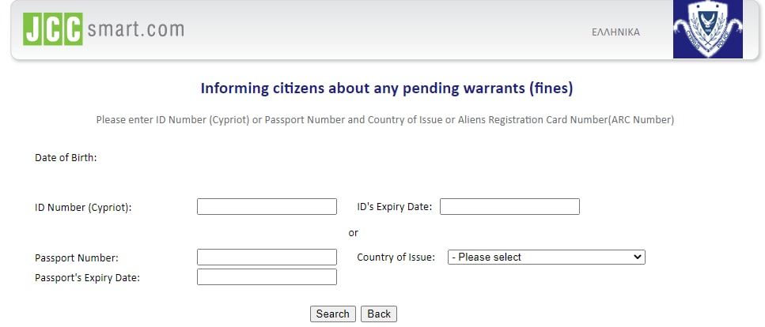Click the 'or' separator text
The image size is (765, 327).
click(x=354, y=233)
